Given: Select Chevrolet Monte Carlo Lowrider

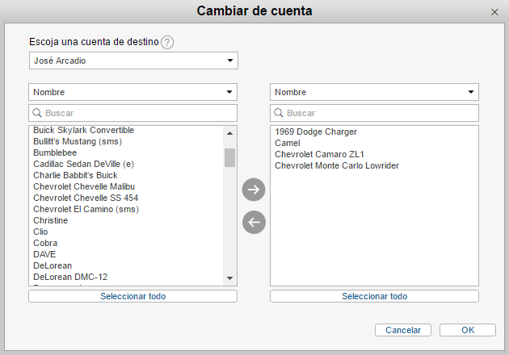Looking at the screenshot, I should point(337,166).
